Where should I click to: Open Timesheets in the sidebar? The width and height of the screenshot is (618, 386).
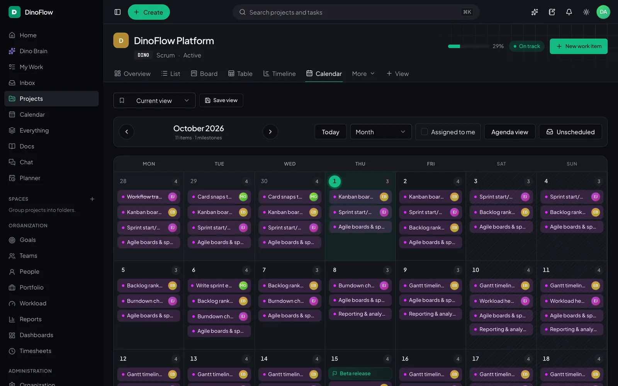point(51,350)
